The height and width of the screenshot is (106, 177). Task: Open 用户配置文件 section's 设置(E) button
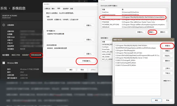(x=89, y=40)
